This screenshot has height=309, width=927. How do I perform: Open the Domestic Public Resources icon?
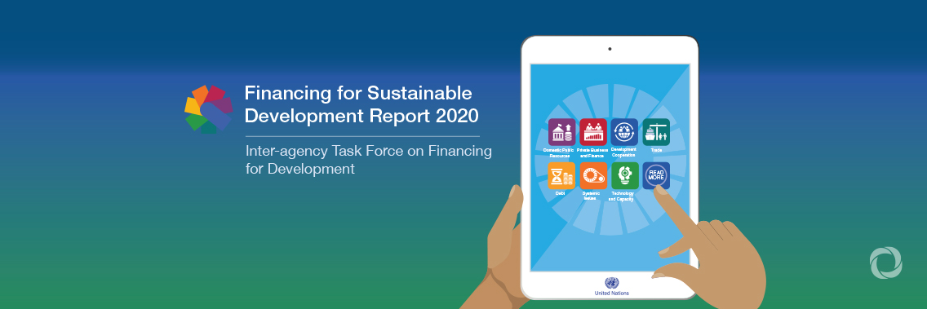(561, 132)
